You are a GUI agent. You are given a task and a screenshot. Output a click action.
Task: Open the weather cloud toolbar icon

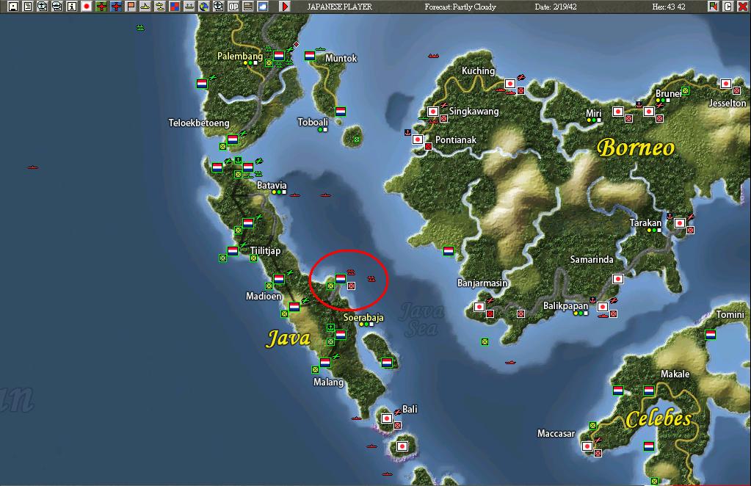pyautogui.click(x=263, y=6)
